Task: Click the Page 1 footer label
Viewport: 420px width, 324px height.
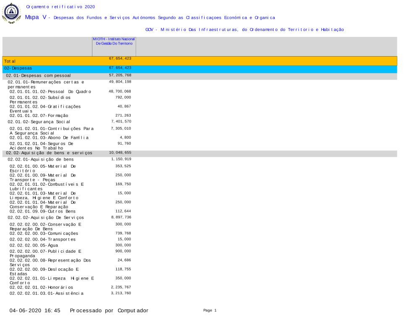Action: (210, 311)
